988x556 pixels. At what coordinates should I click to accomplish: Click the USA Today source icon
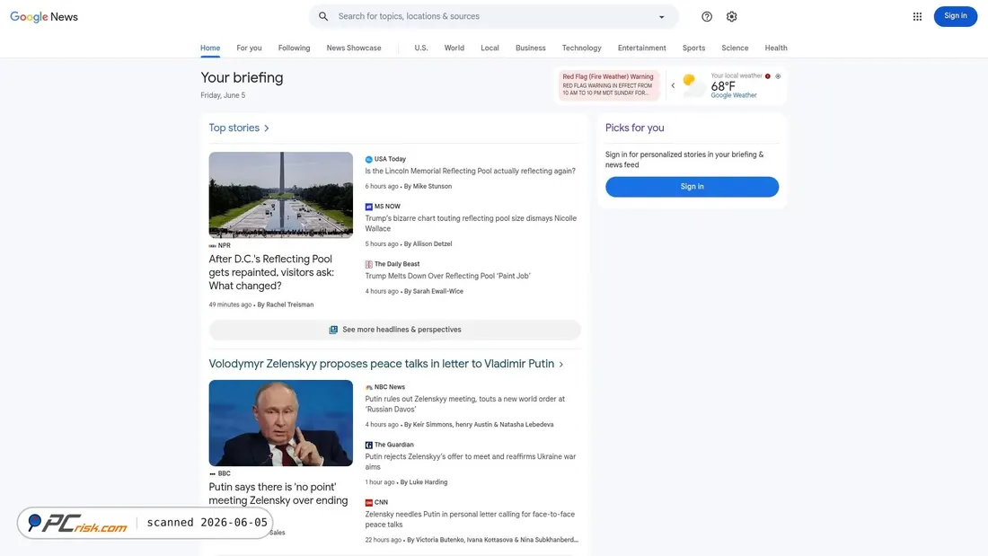point(368,160)
